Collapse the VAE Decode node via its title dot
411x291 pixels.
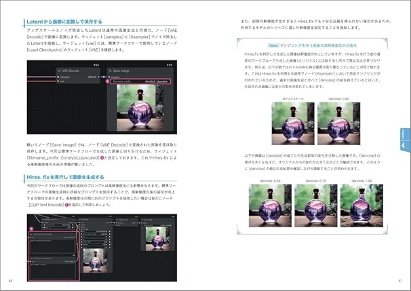click(x=59, y=71)
